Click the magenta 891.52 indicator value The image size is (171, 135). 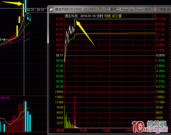(5, 98)
